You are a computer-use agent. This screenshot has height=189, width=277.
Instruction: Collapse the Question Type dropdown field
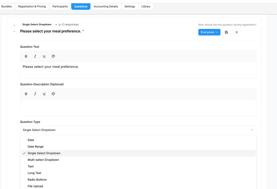pos(138,130)
